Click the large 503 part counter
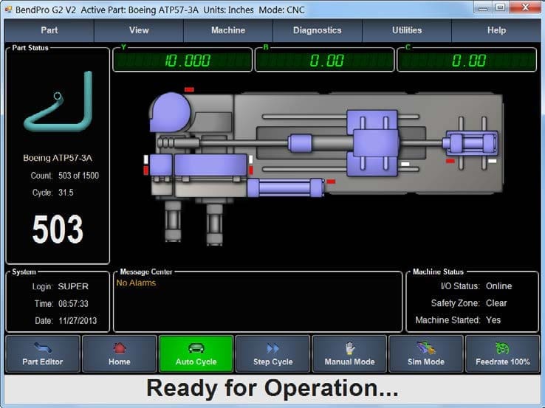545x408 pixels. (x=58, y=229)
